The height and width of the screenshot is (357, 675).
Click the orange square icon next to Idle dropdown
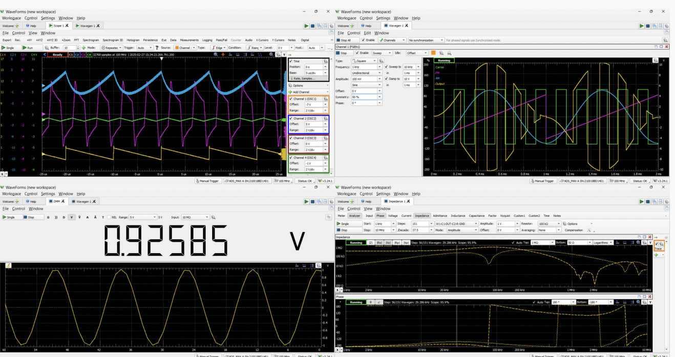tap(433, 53)
